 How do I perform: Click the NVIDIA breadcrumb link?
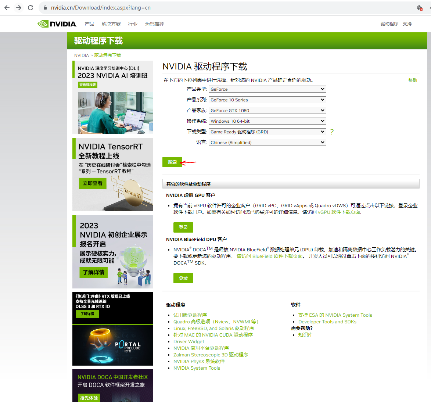click(x=81, y=55)
